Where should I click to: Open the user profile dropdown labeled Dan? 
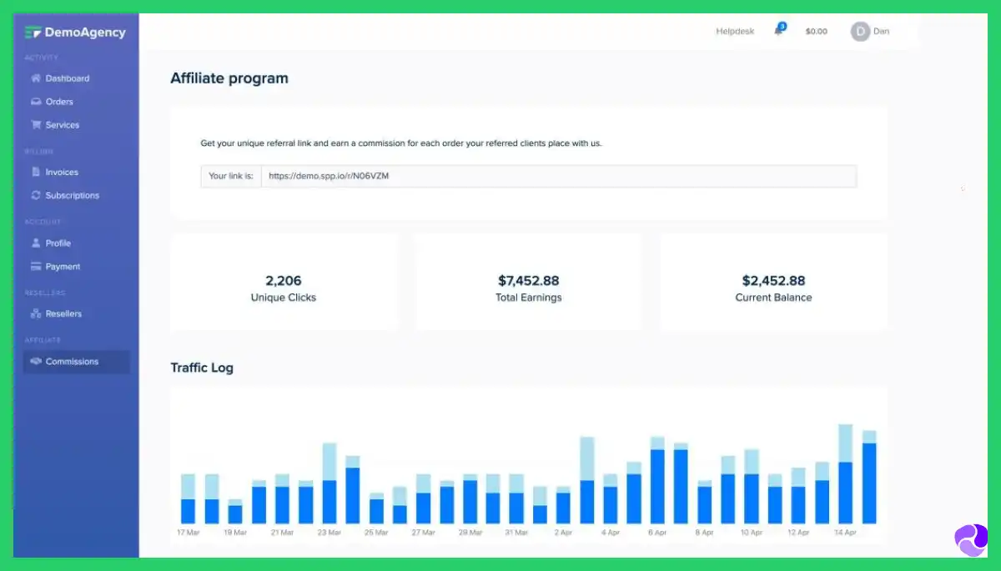point(870,31)
